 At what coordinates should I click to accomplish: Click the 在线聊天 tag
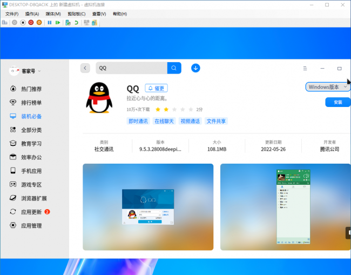(164, 121)
